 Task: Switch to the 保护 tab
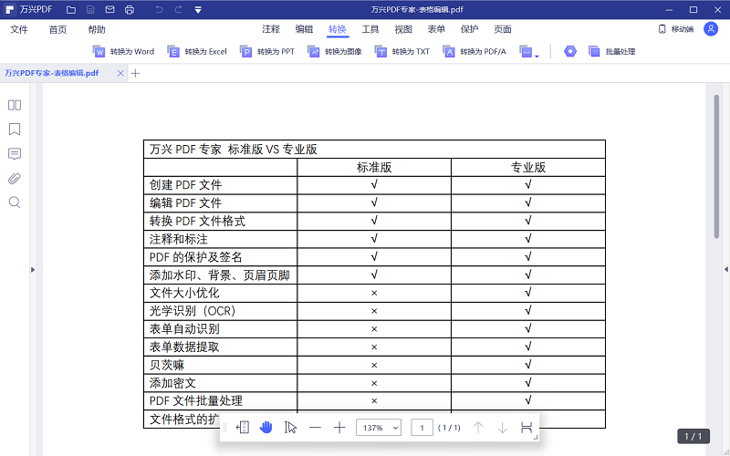tap(469, 29)
